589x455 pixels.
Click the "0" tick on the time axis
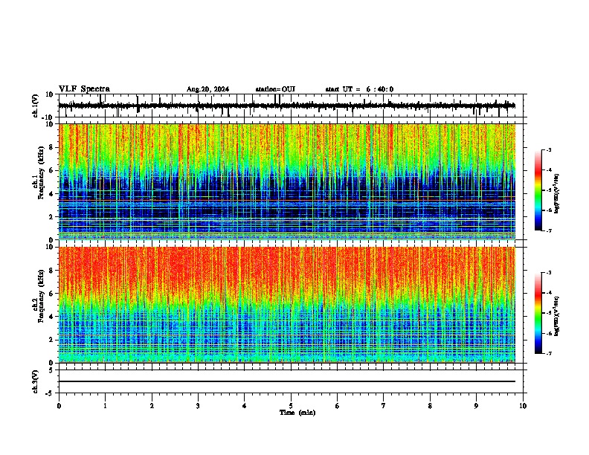point(59,406)
